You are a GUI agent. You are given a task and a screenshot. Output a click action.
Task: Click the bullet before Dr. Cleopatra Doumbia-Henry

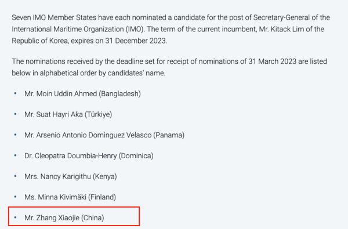pyautogui.click(x=15, y=155)
